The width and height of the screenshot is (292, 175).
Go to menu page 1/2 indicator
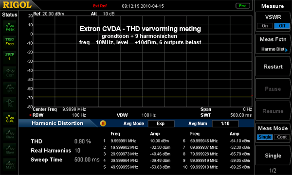273,170
